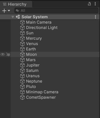Select the Main Camera object
100x118 pixels.
(x=39, y=22)
